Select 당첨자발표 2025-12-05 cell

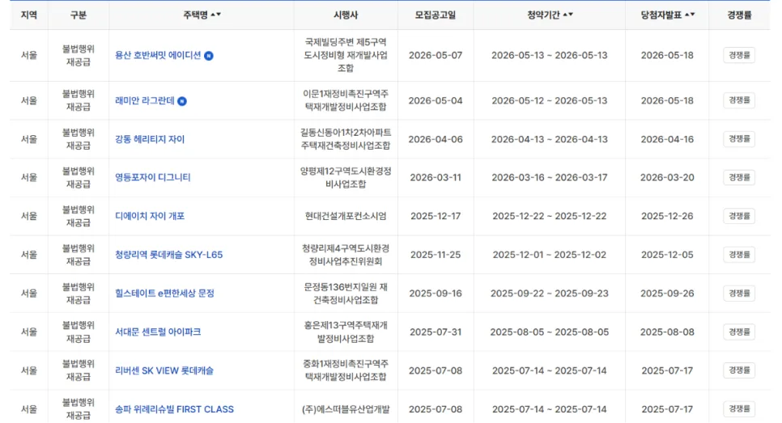pos(667,255)
